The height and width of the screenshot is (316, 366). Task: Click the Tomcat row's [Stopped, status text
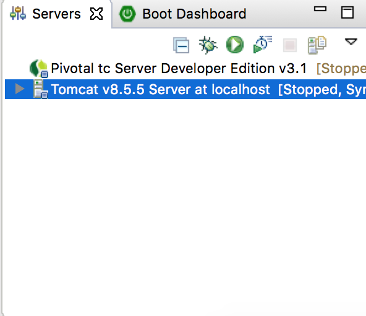pyautogui.click(x=310, y=90)
